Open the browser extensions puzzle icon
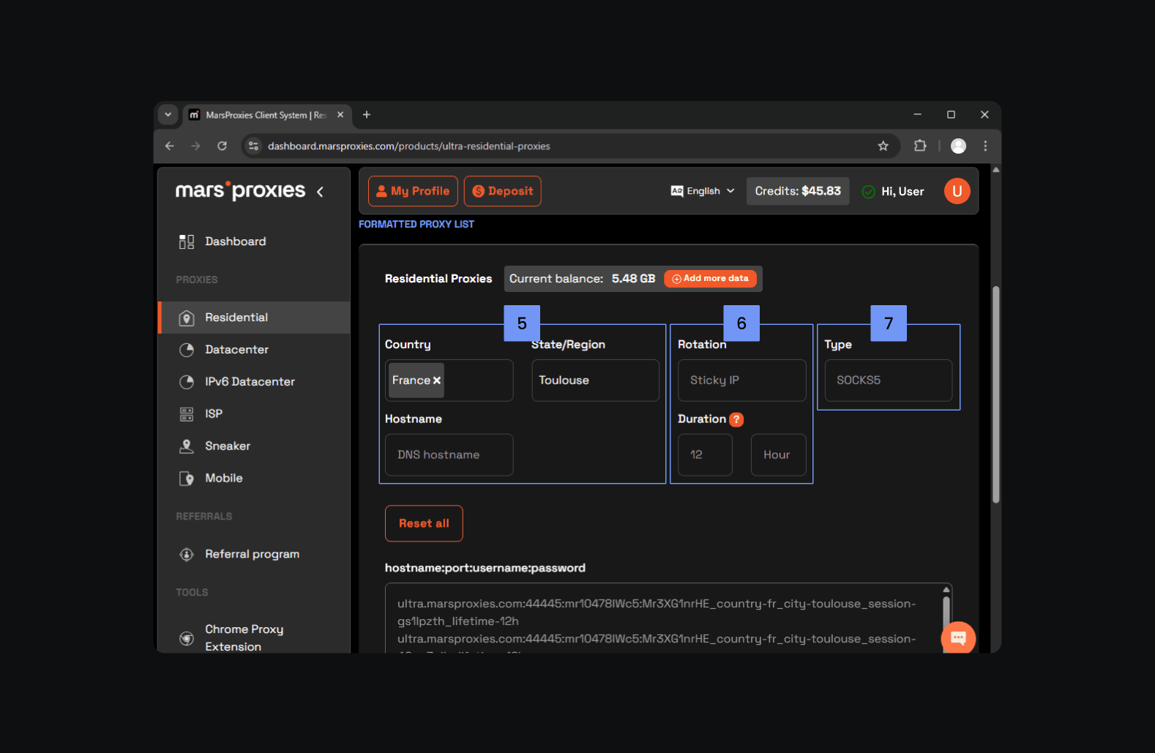The height and width of the screenshot is (753, 1155). (920, 146)
